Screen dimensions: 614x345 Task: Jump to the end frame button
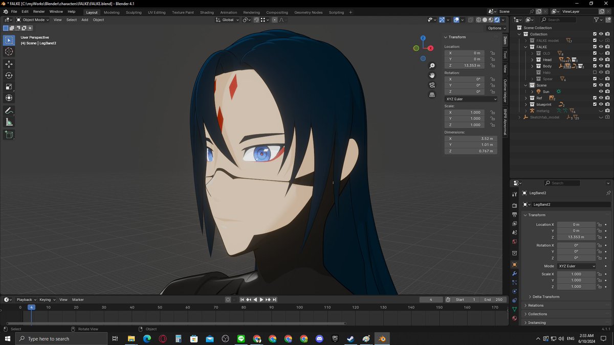275,300
